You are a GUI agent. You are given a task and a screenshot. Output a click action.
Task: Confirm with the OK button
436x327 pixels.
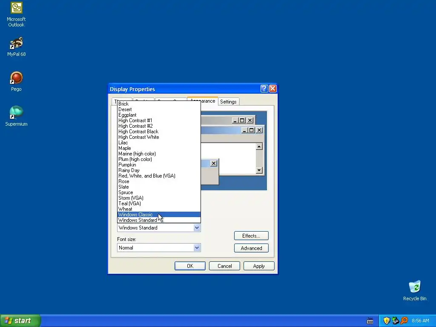click(x=190, y=266)
